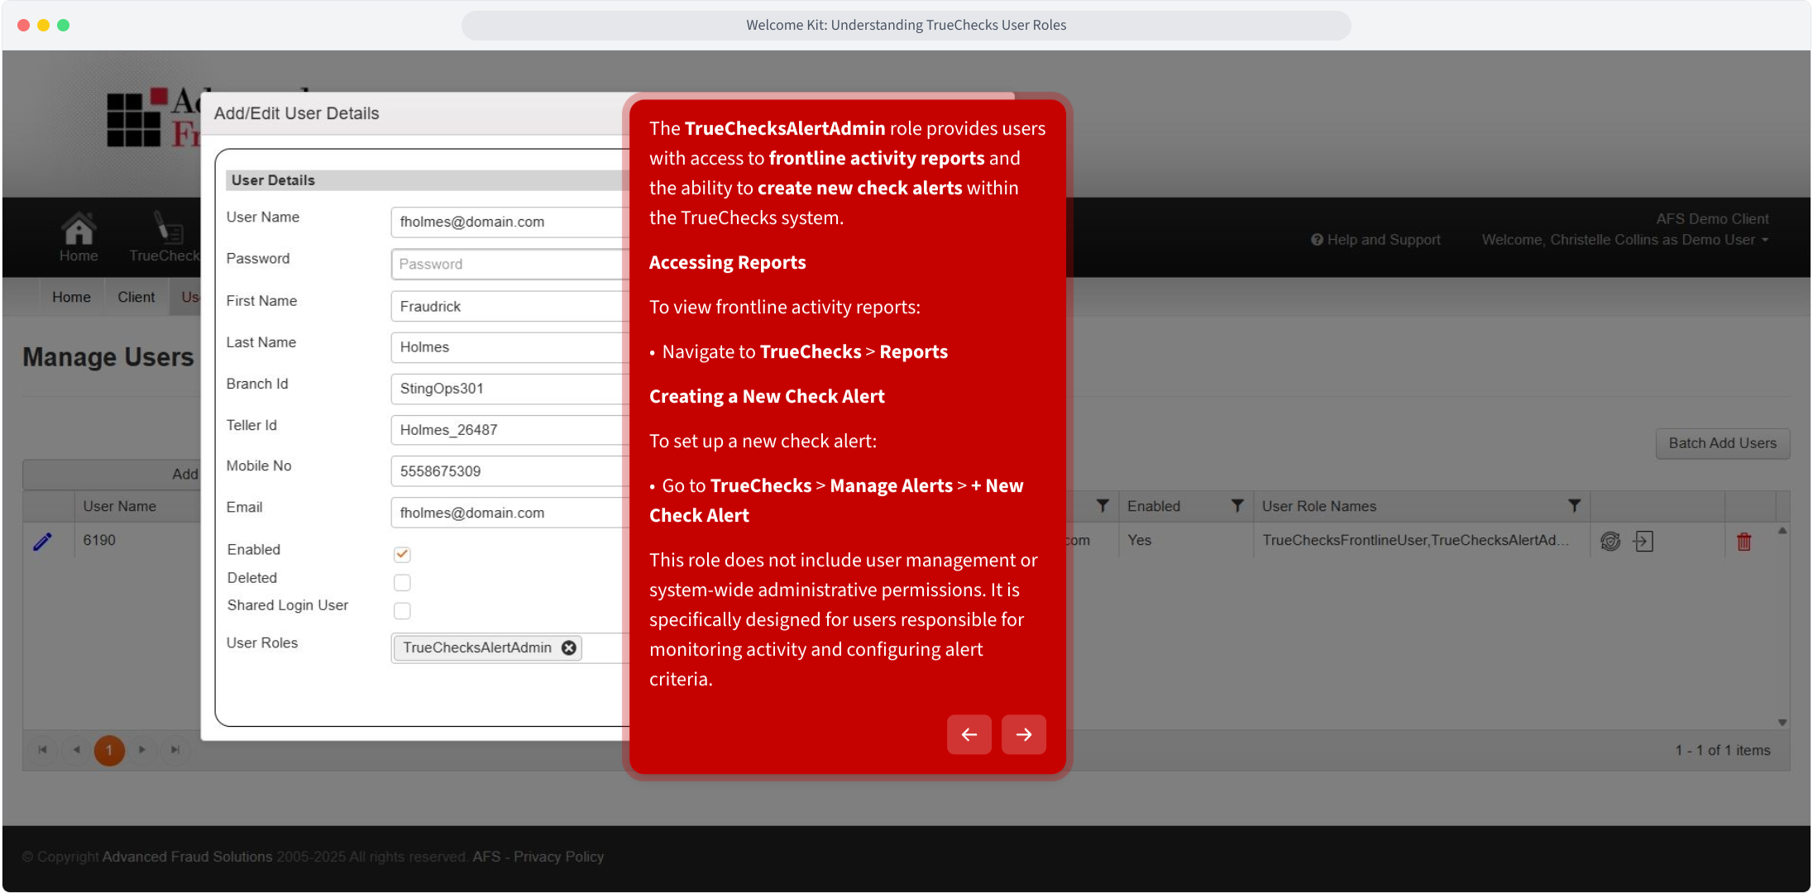Open the Users tab partly behind the dialog
The image size is (1813, 893).
coord(186,297)
